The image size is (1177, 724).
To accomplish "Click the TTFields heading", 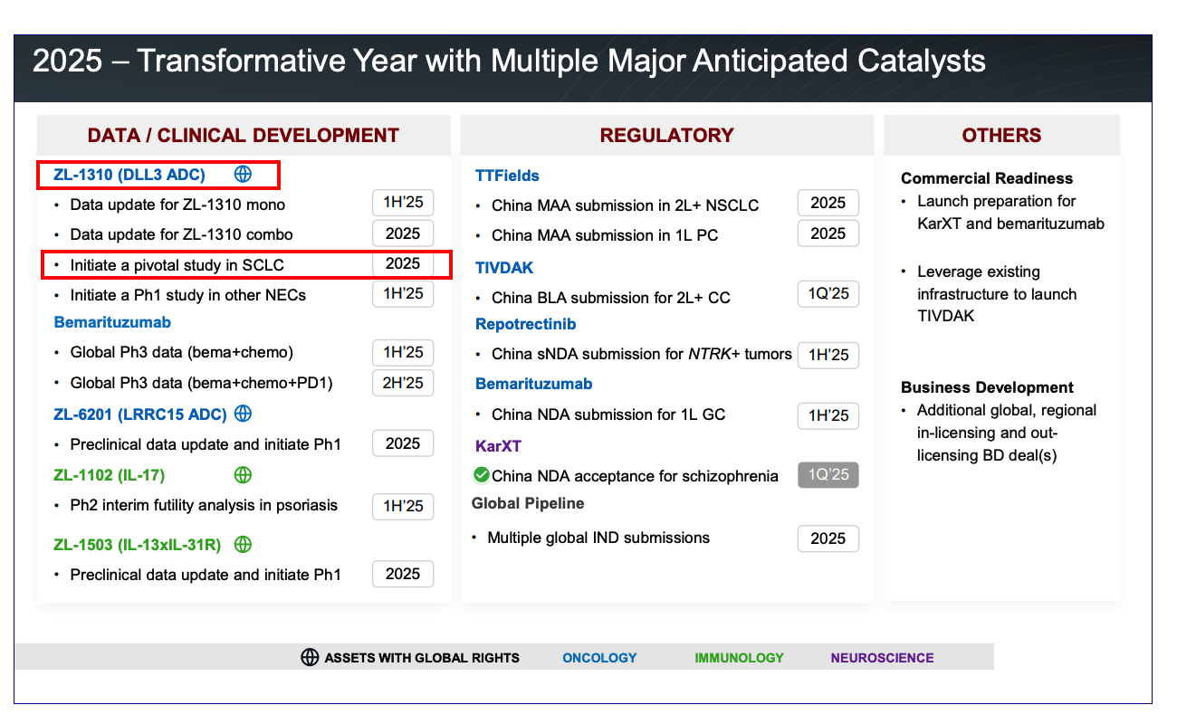I will point(507,176).
